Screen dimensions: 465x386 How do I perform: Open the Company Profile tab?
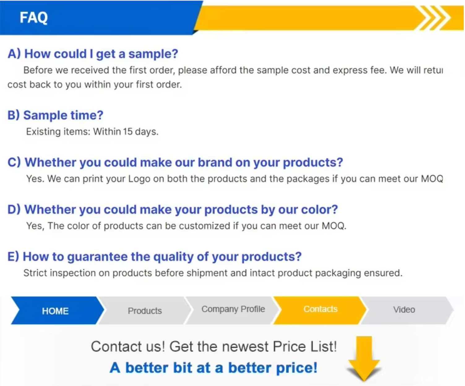pyautogui.click(x=233, y=309)
